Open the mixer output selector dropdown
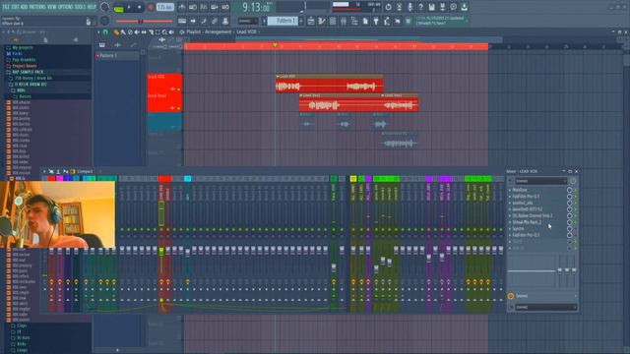 [545, 307]
